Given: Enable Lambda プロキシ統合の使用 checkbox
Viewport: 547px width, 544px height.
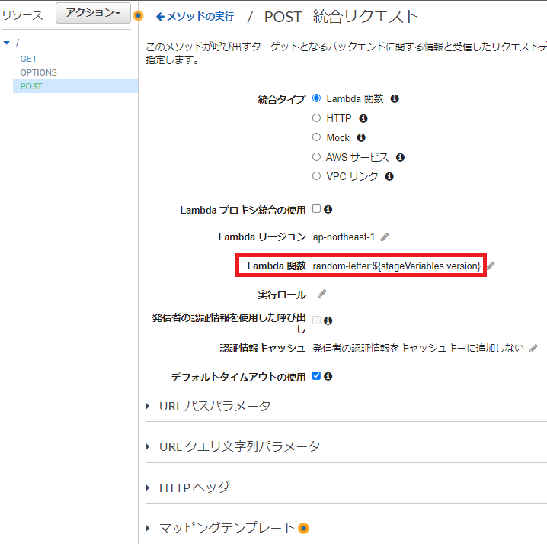Looking at the screenshot, I should pyautogui.click(x=316, y=209).
